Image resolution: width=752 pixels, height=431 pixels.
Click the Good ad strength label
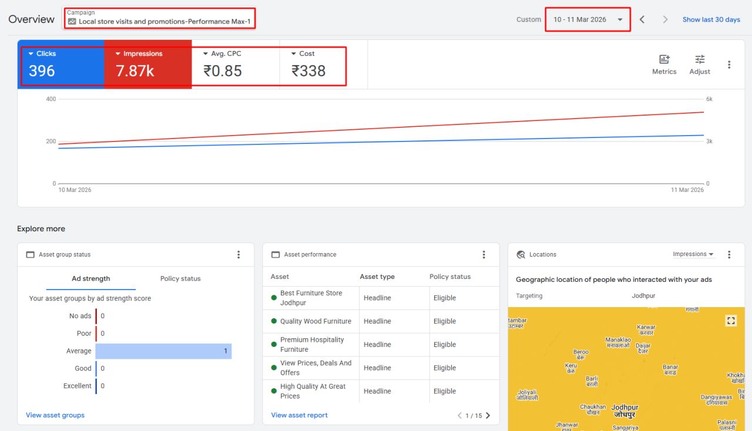[x=83, y=369]
